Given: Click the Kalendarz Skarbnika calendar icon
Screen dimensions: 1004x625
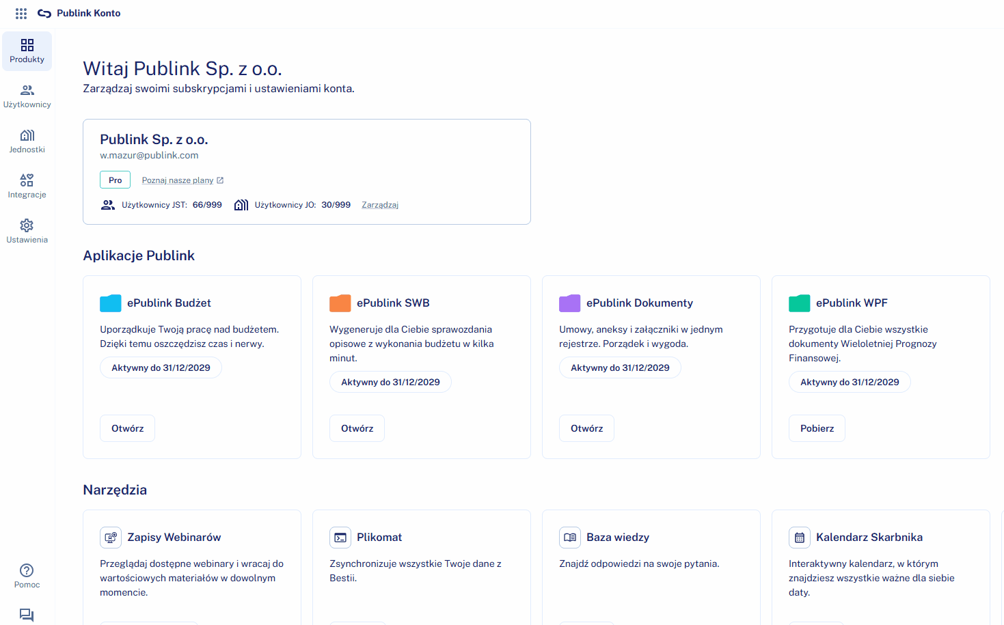Looking at the screenshot, I should 800,538.
